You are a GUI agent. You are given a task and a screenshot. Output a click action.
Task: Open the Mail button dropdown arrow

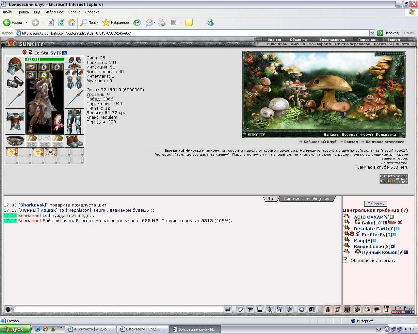click(x=154, y=23)
